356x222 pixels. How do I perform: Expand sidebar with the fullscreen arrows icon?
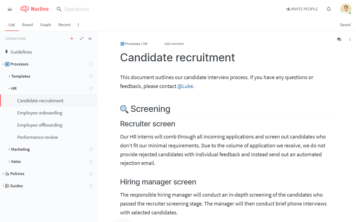pyautogui.click(x=81, y=39)
